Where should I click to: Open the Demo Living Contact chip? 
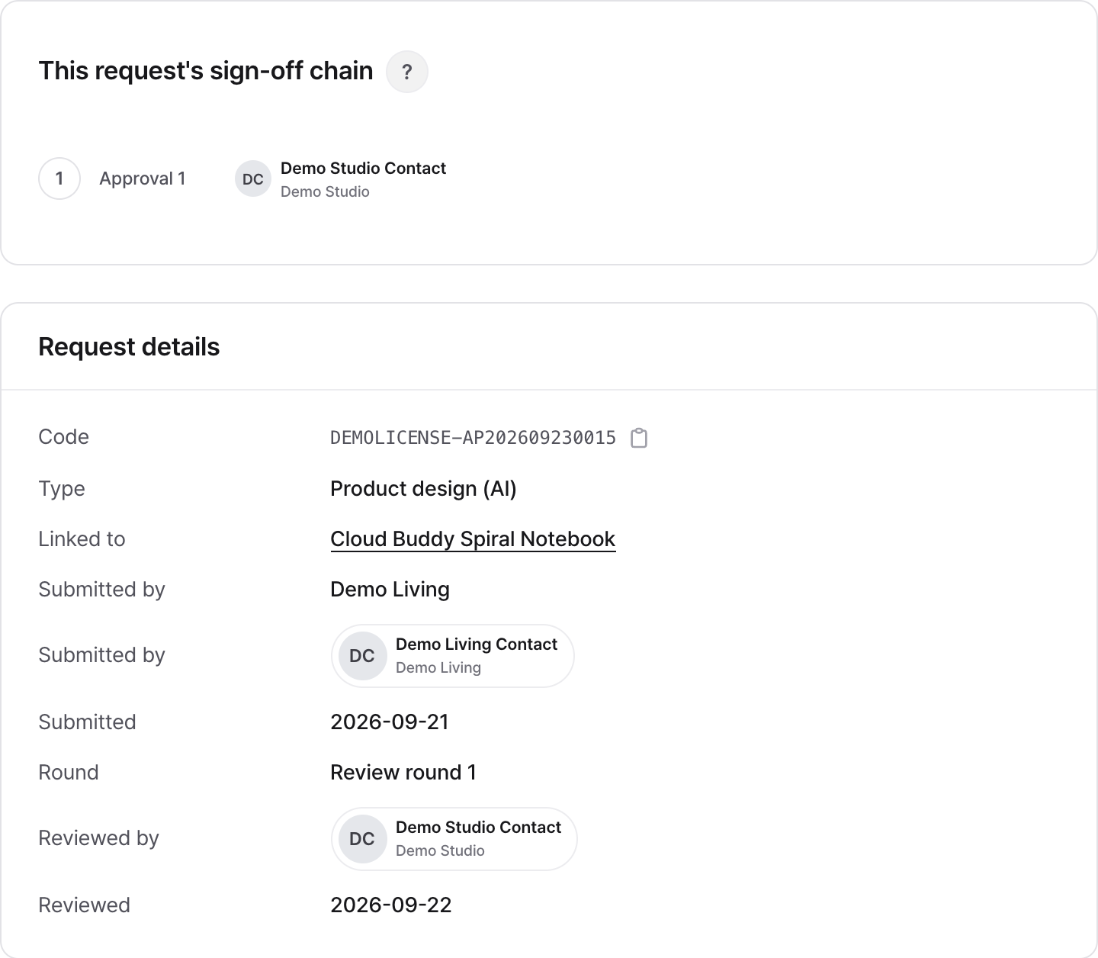pyautogui.click(x=453, y=656)
